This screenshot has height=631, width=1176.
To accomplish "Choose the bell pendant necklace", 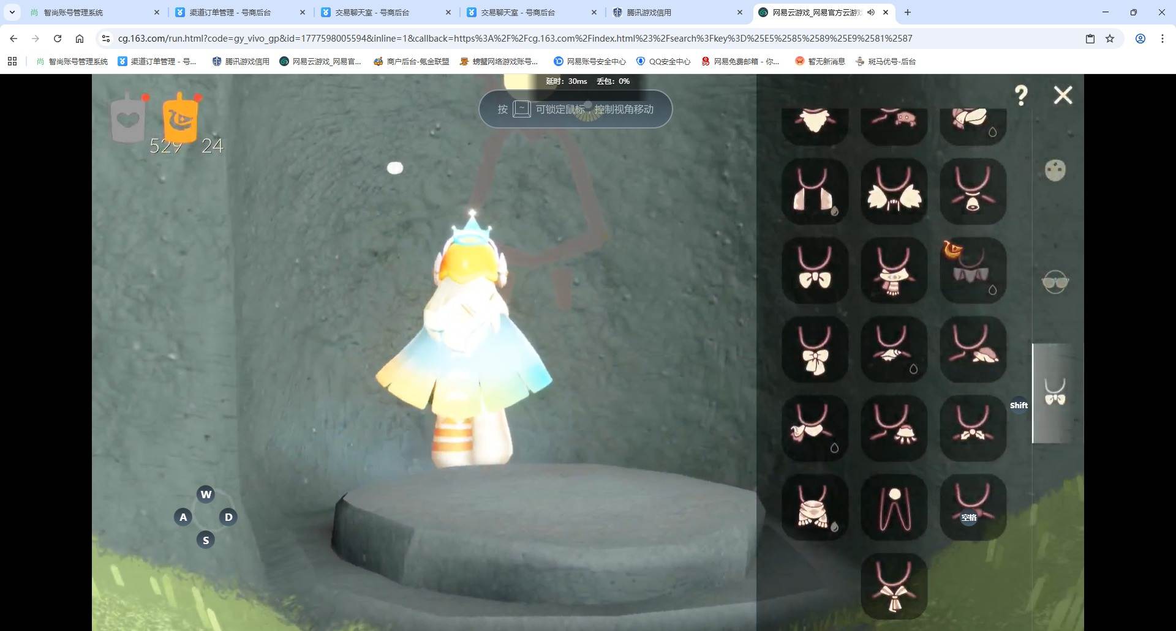I will point(973,192).
